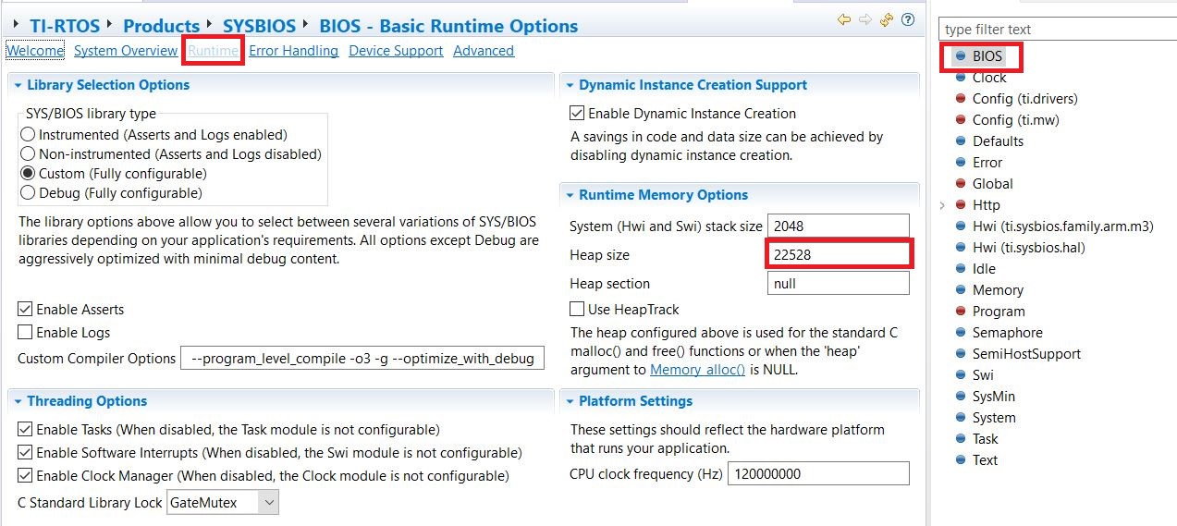Click the back navigation arrow icon
Image resolution: width=1177 pixels, height=526 pixels.
tap(844, 19)
